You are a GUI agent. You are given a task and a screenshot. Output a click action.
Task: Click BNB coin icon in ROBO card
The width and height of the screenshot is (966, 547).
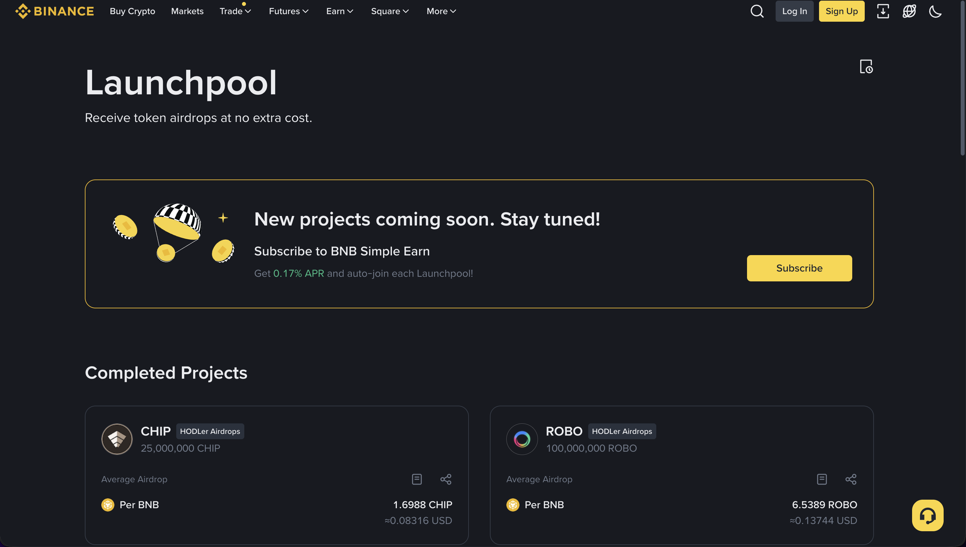click(x=513, y=505)
